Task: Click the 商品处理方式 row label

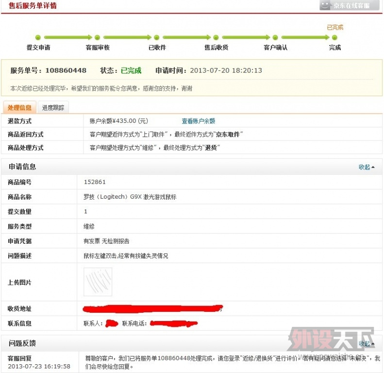Action: coord(25,148)
